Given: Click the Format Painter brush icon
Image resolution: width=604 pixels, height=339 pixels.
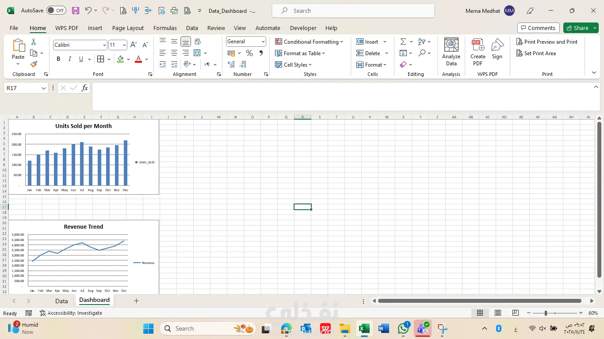Looking at the screenshot, I should (34, 64).
